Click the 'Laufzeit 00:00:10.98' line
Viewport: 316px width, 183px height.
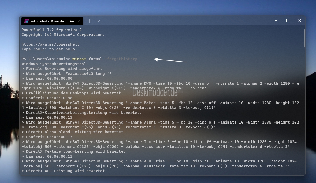click(x=47, y=98)
